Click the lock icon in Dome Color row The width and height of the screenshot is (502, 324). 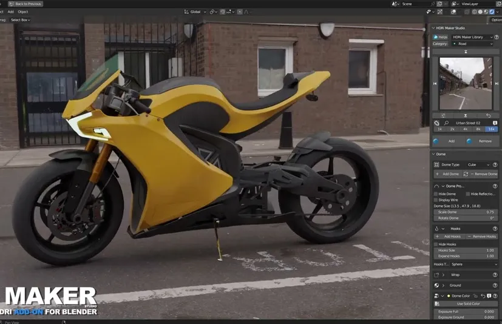click(476, 296)
